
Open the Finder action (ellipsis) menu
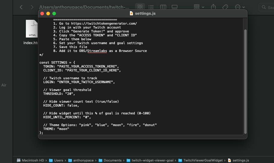click(240, 7)
